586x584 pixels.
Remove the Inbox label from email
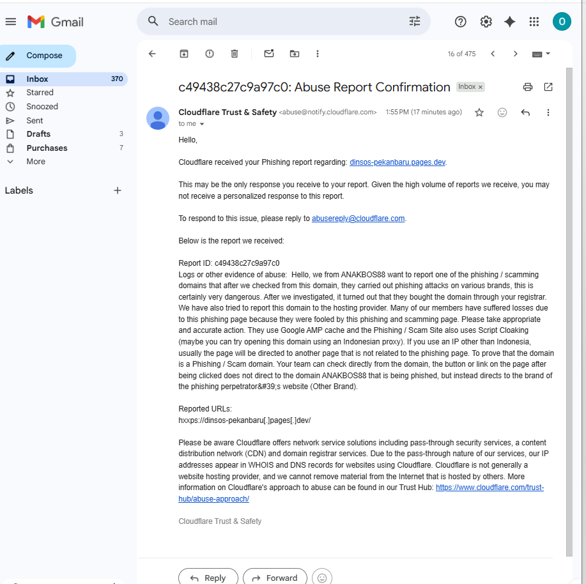click(x=481, y=87)
